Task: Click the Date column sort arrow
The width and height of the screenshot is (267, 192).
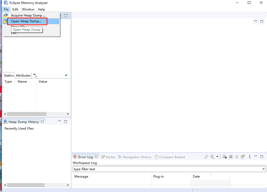Action: click(211, 174)
